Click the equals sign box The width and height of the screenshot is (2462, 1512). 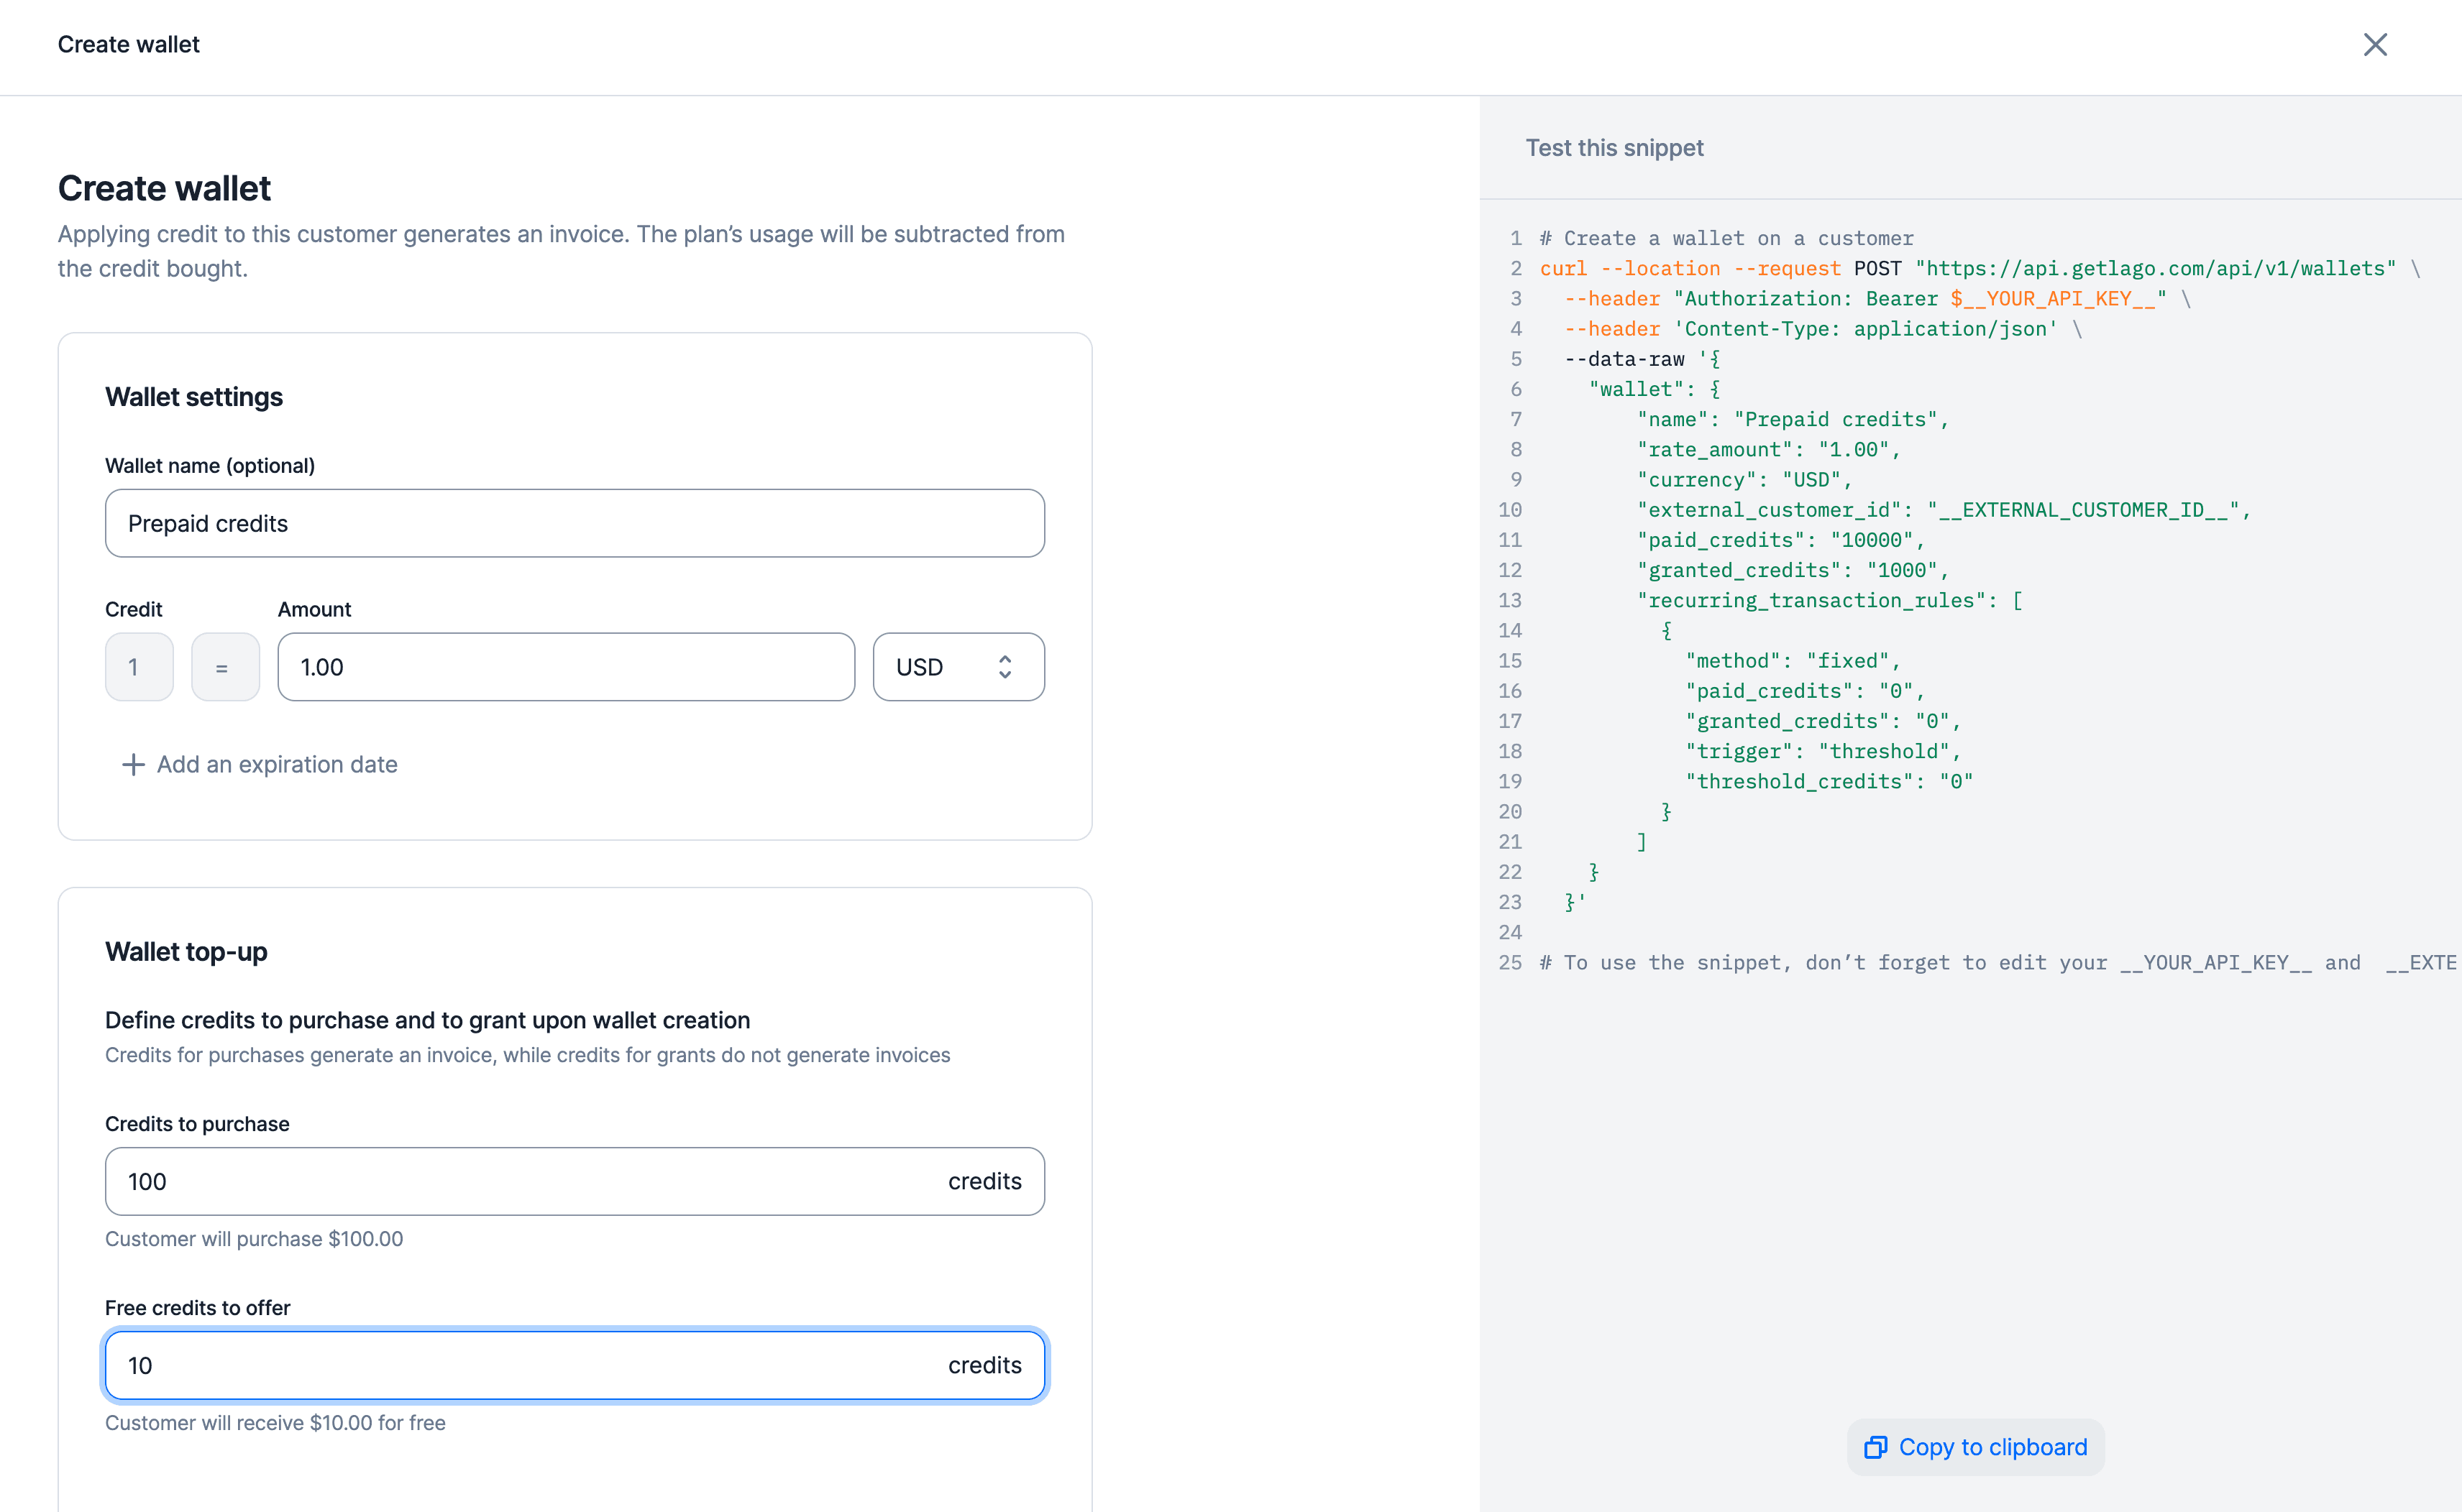pyautogui.click(x=225, y=667)
